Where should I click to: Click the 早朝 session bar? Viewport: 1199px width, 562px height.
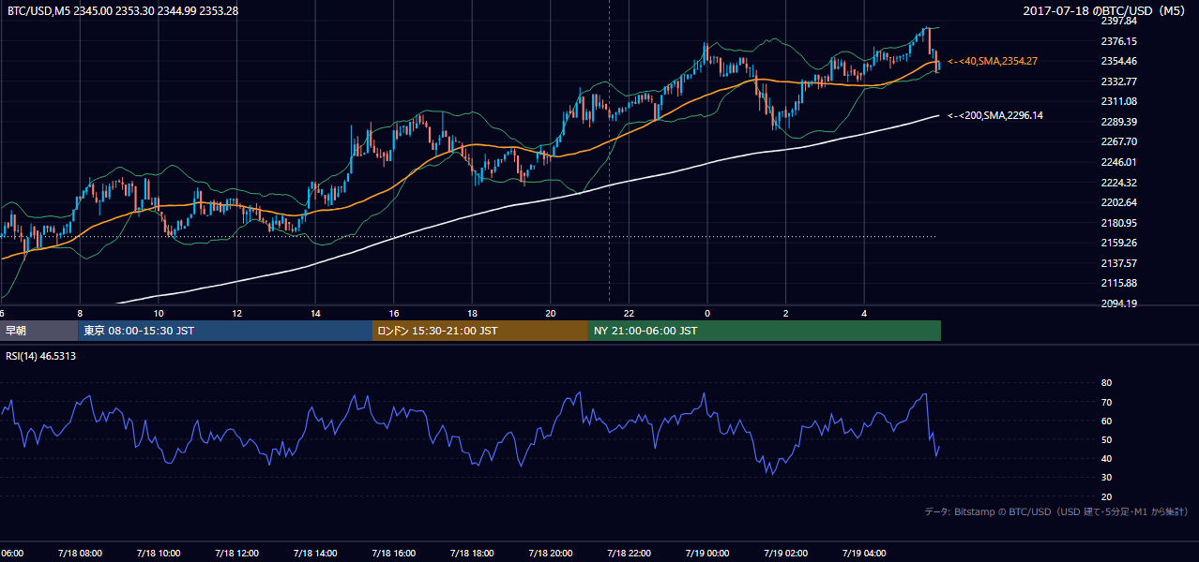click(x=38, y=331)
